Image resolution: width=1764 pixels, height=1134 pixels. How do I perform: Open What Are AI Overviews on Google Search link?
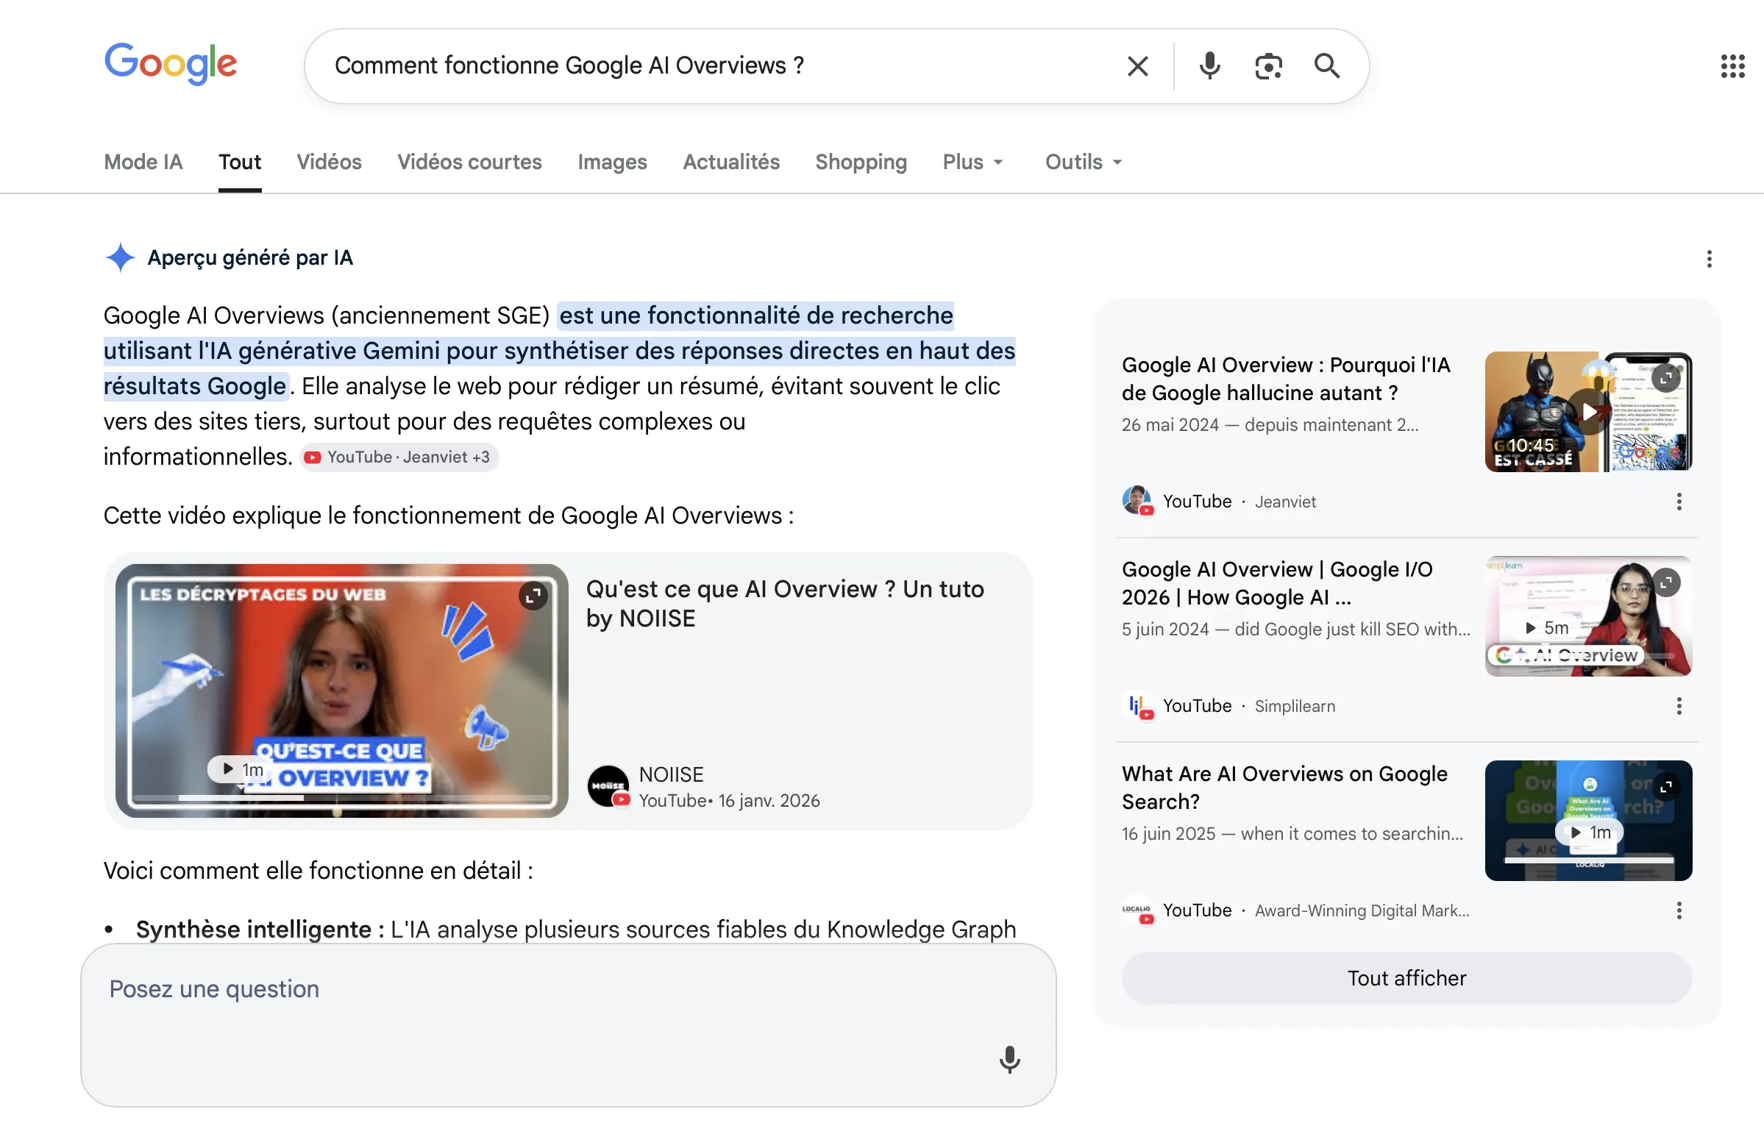pyautogui.click(x=1284, y=787)
